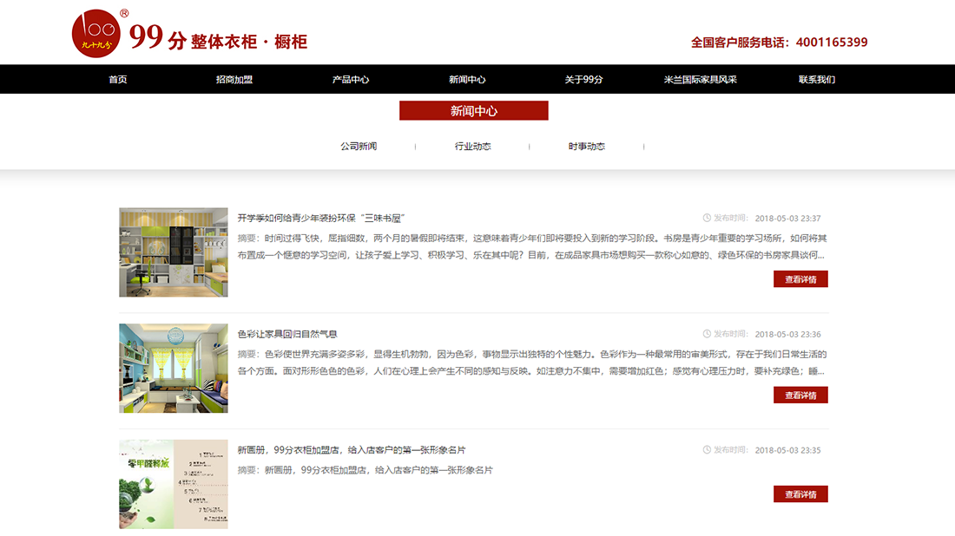Switch to the 行业动态 tab
The height and width of the screenshot is (536, 955).
coord(471,146)
